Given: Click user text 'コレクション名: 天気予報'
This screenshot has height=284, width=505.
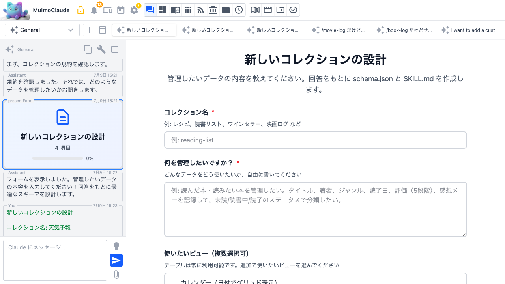Looking at the screenshot, I should pos(39,228).
